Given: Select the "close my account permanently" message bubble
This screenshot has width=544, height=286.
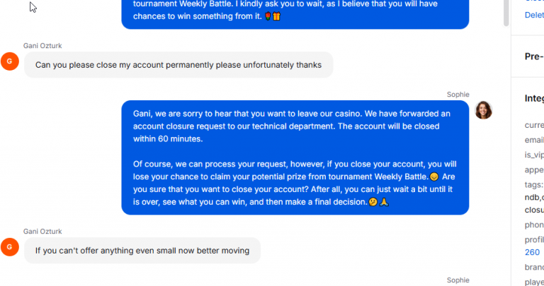Looking at the screenshot, I should tap(178, 65).
